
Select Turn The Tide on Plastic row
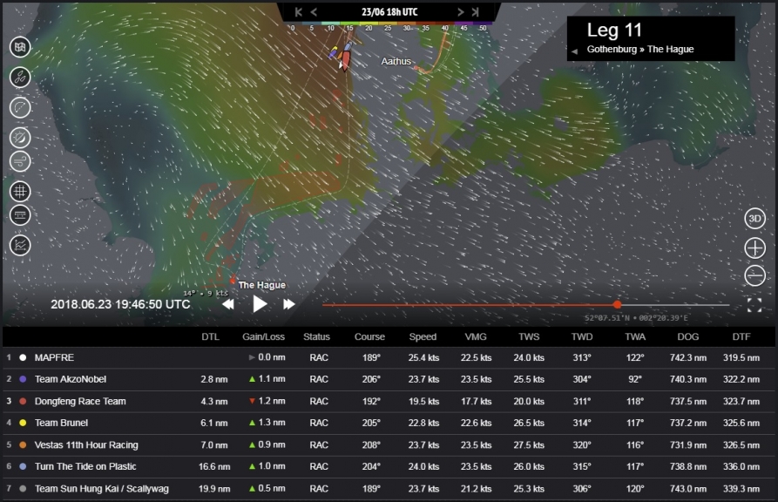[389, 467]
